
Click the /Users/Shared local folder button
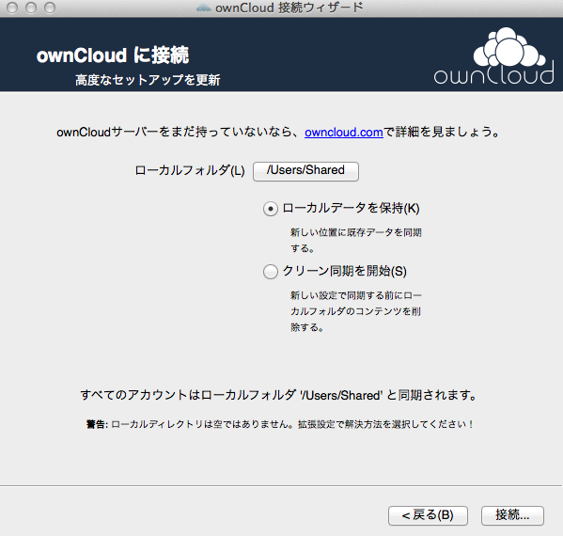305,171
